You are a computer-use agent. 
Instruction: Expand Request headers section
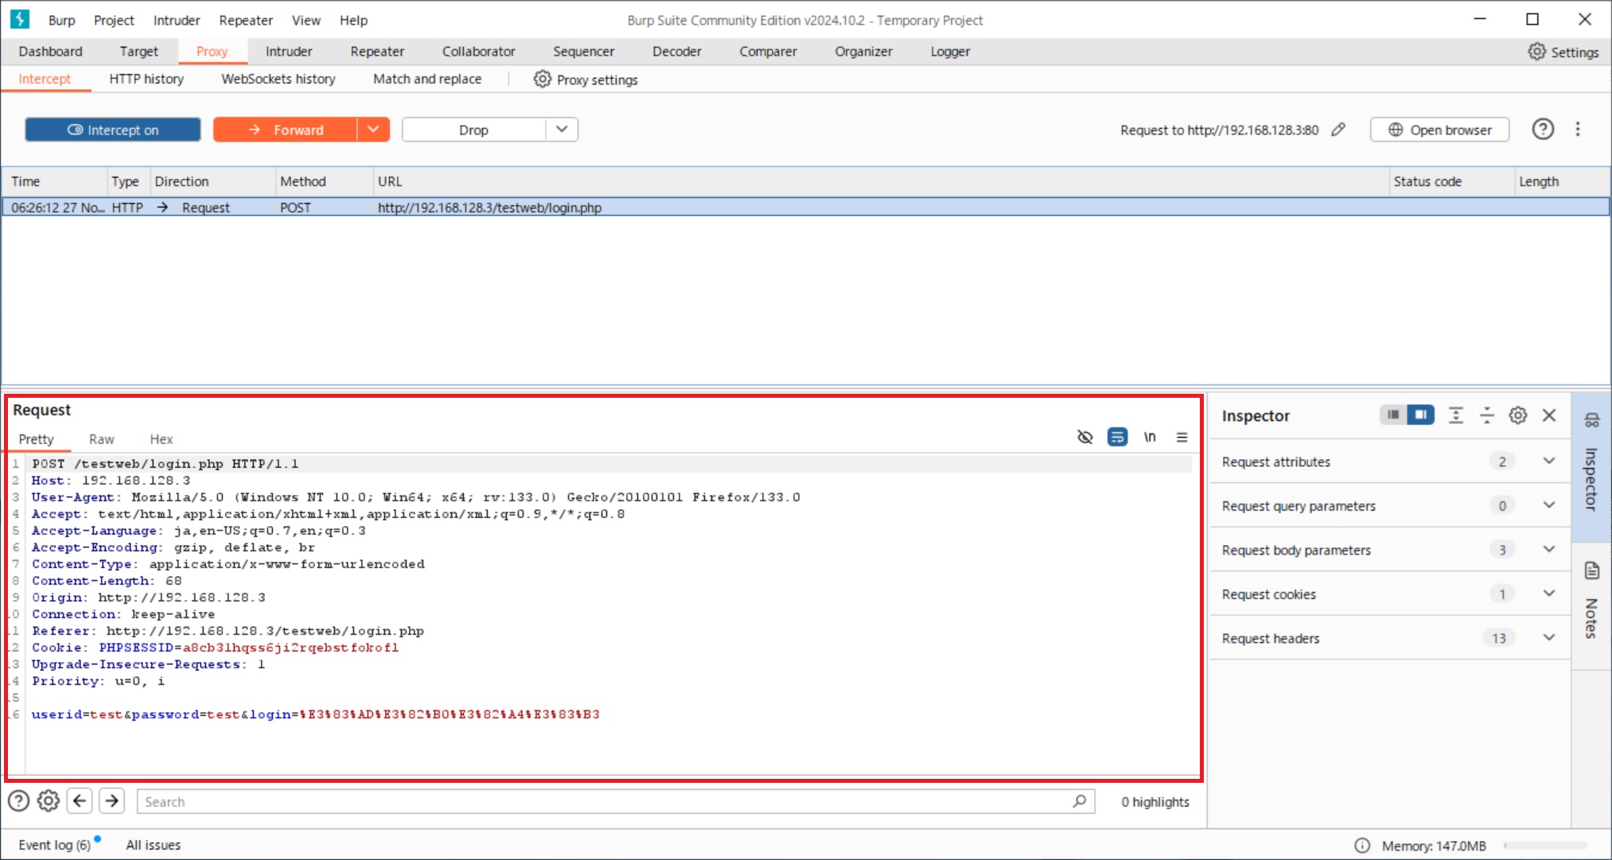coord(1549,638)
